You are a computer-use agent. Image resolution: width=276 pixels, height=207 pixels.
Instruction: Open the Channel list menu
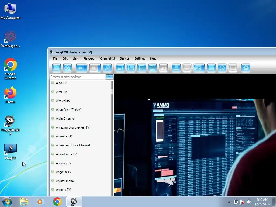tap(107, 58)
